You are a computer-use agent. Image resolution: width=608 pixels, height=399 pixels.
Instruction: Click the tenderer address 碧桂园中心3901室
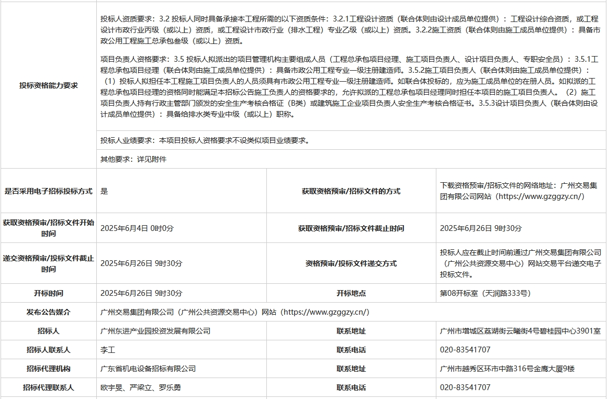point(520,331)
